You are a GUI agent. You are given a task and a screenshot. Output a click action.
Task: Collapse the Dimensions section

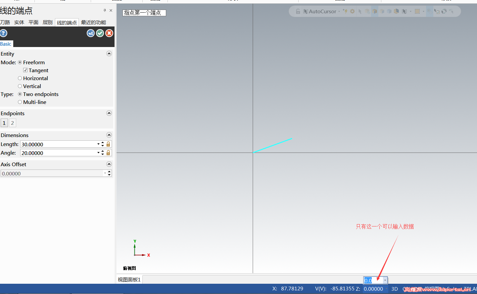click(x=109, y=135)
